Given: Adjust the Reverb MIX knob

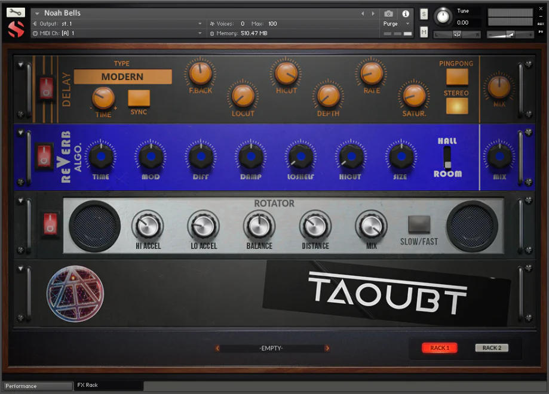Looking at the screenshot, I should 499,156.
